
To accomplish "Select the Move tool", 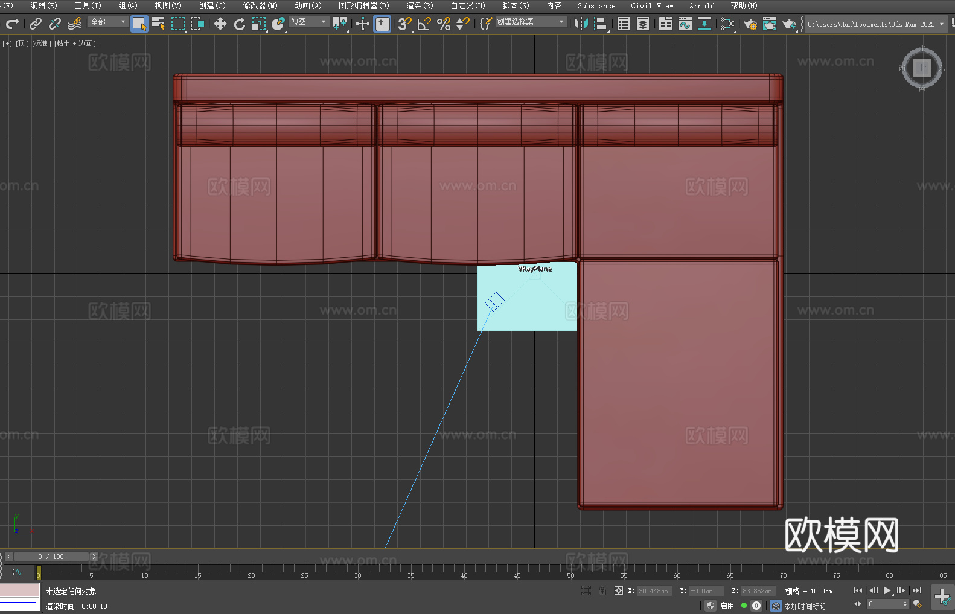I will point(220,24).
